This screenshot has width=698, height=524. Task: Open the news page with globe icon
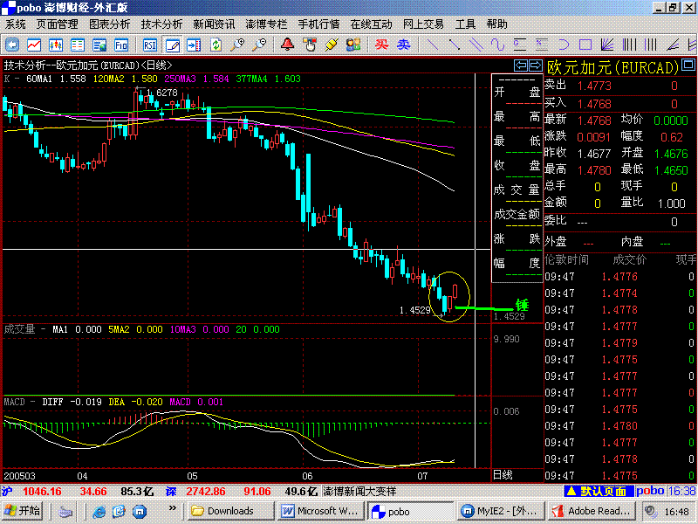99,45
